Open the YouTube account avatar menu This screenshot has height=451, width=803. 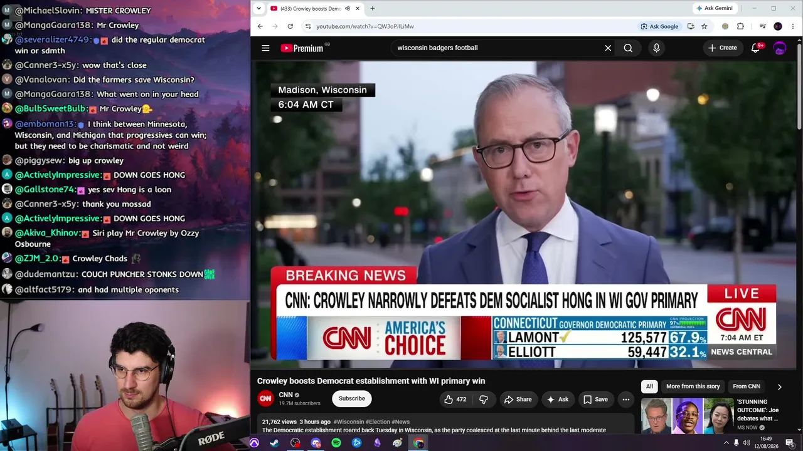[x=780, y=48]
